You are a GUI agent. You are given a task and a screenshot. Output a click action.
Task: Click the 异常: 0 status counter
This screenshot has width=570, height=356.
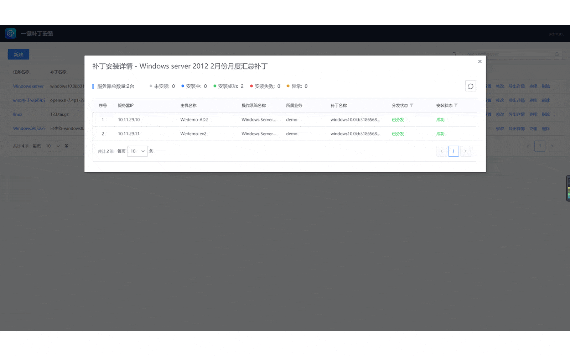(297, 86)
